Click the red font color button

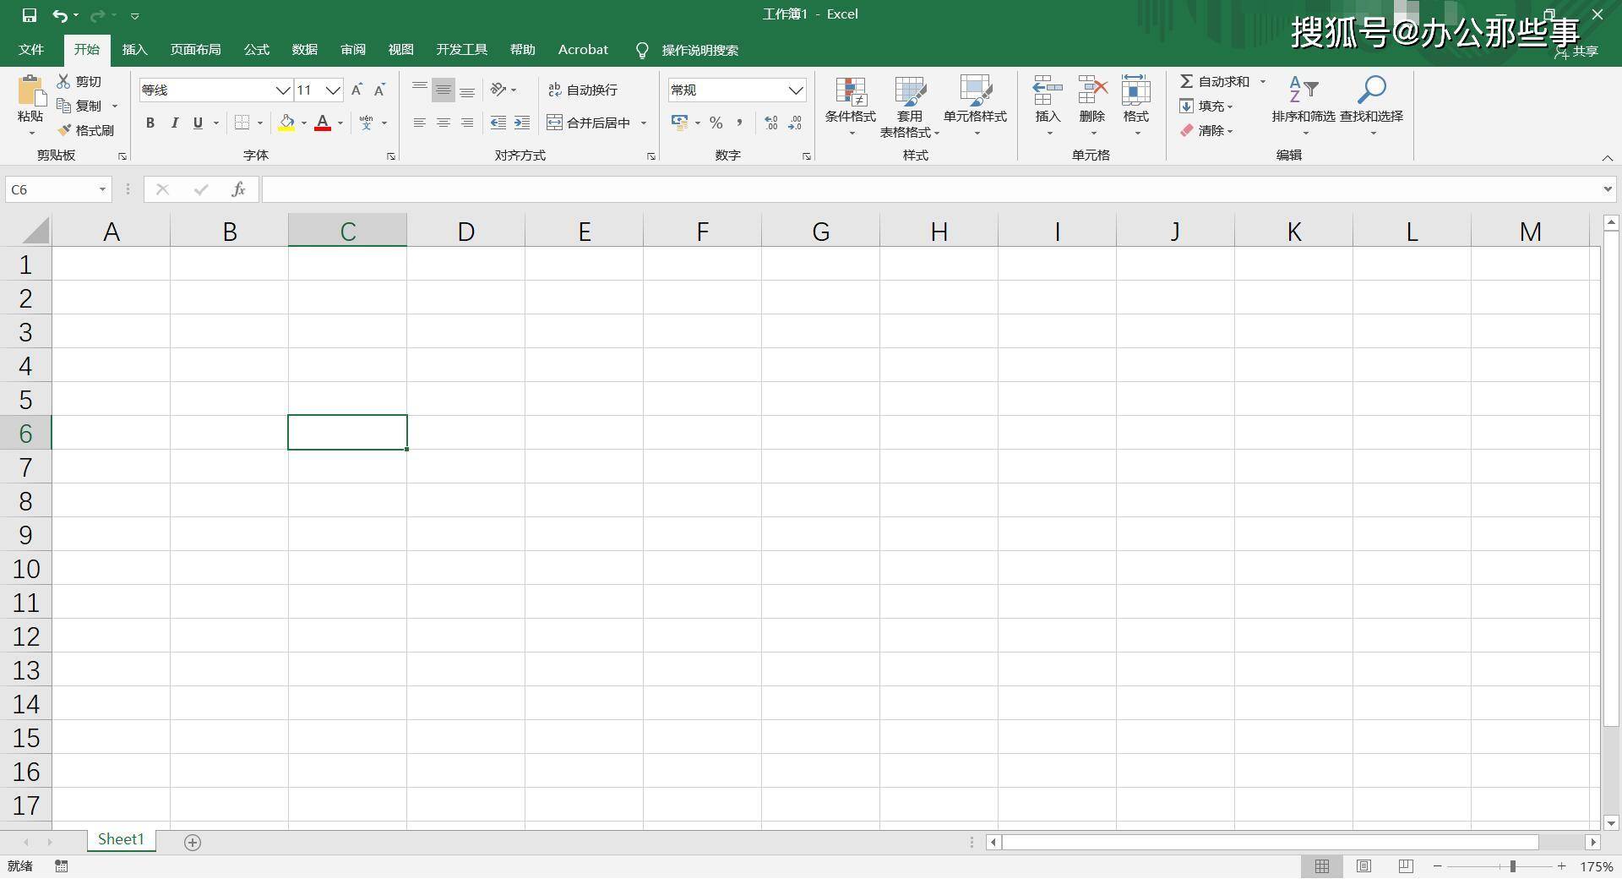pyautogui.click(x=322, y=123)
